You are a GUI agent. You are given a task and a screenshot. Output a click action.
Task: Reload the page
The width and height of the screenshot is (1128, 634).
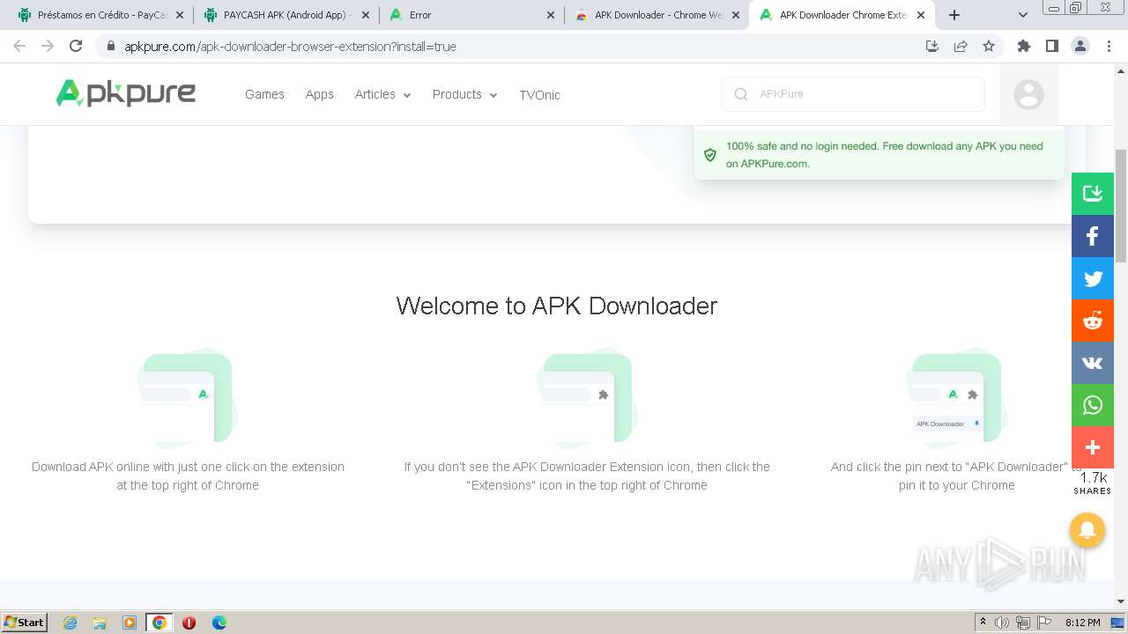(x=76, y=46)
